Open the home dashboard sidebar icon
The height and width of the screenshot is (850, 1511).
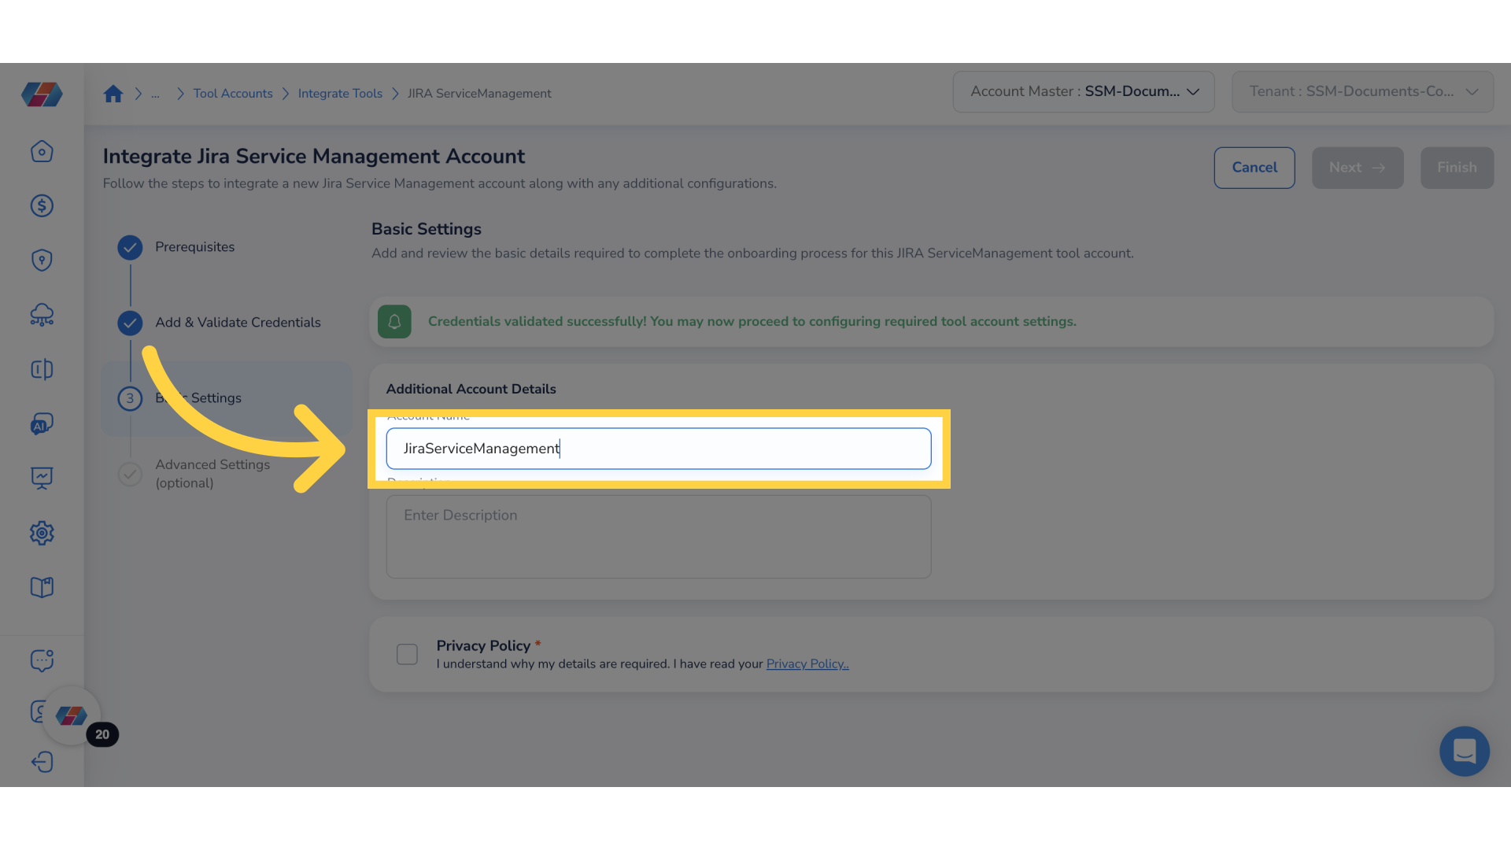coord(42,151)
